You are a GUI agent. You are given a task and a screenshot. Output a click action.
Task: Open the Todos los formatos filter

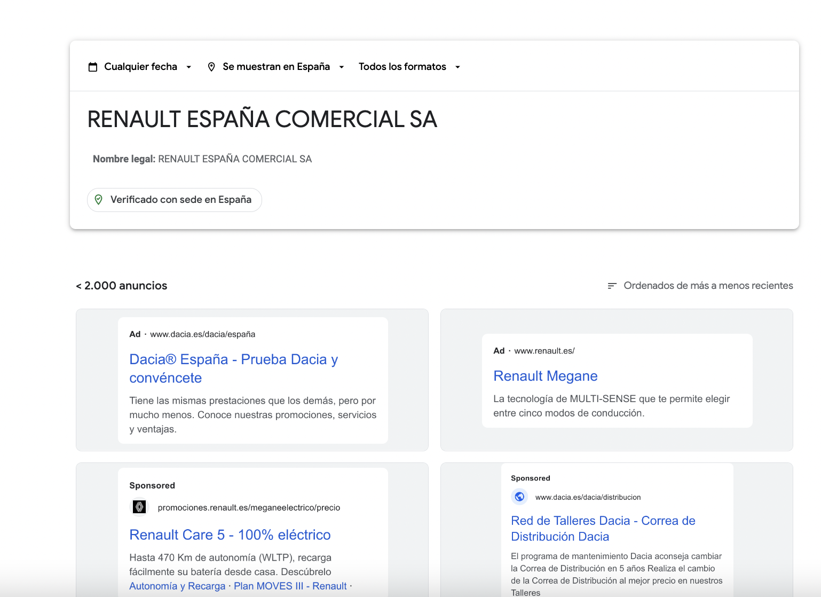pyautogui.click(x=409, y=67)
